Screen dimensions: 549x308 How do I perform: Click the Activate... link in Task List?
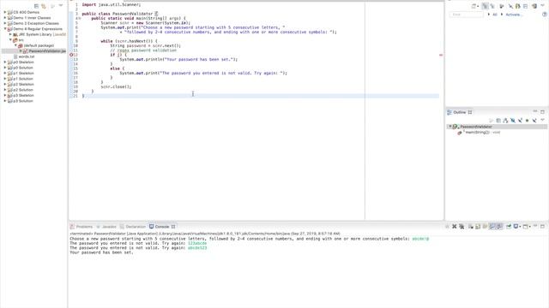pyautogui.click(x=513, y=15)
